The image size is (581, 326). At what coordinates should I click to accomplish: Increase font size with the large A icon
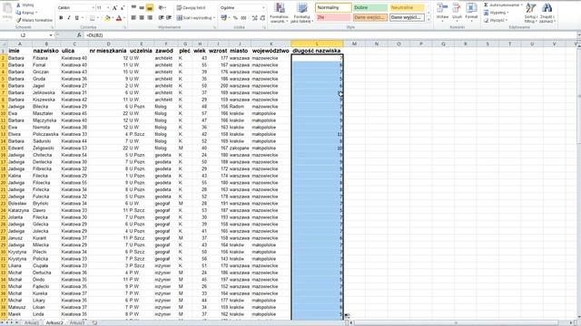point(114,8)
